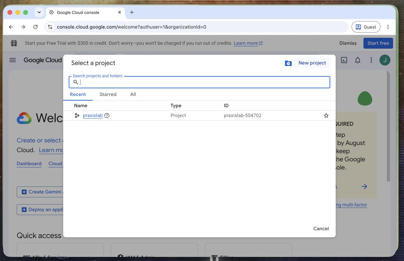
Task: Click the back navigation arrow
Action: [x=11, y=27]
